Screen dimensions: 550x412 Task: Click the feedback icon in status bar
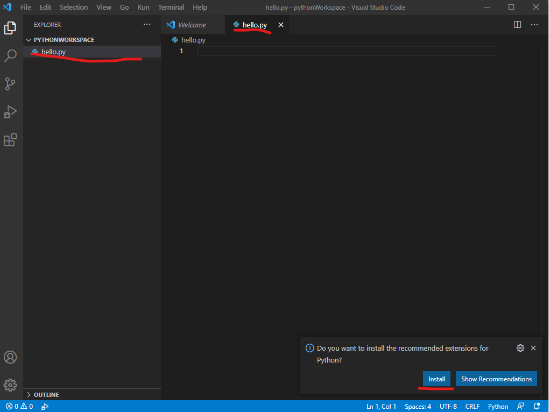pos(520,407)
